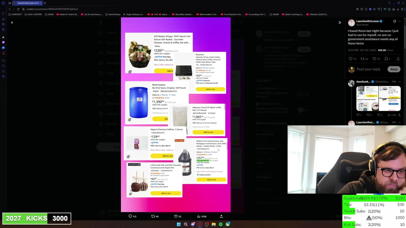Screen dimensions: 406x228
Task: Open Spotify from the taskbar
Action: (x=221, y=224)
